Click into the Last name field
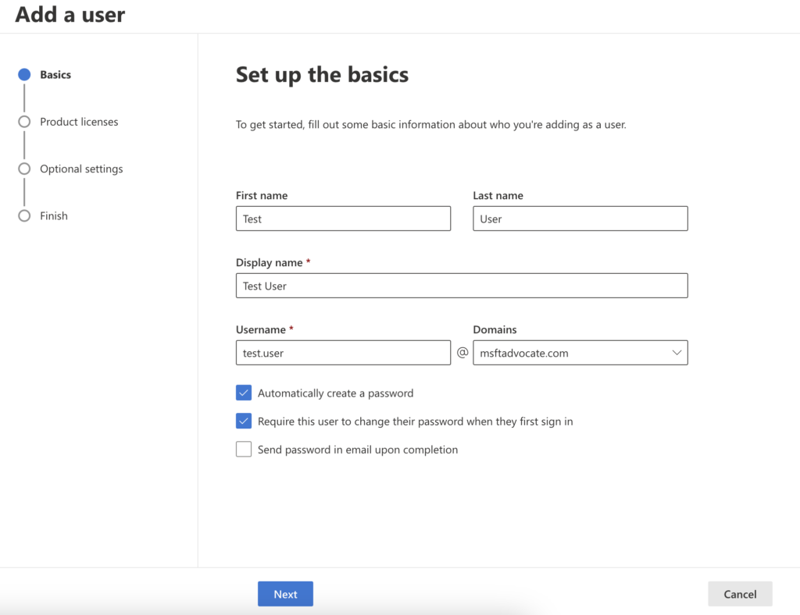This screenshot has height=615, width=800. pyautogui.click(x=580, y=219)
